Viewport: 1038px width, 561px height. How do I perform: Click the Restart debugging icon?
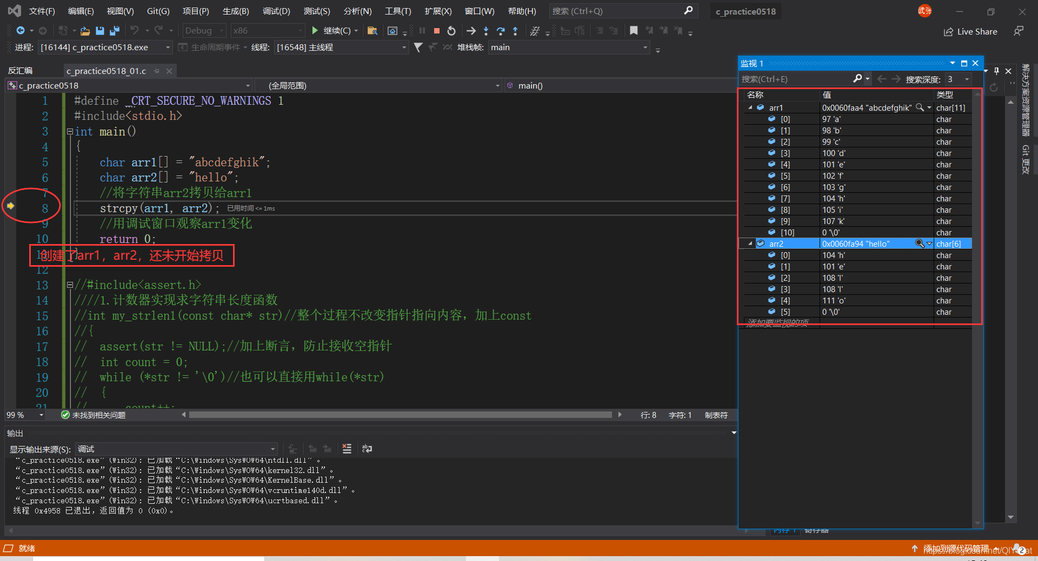coord(451,31)
